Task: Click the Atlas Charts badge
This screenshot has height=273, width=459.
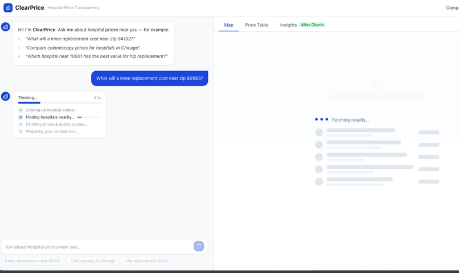Action: tap(312, 25)
